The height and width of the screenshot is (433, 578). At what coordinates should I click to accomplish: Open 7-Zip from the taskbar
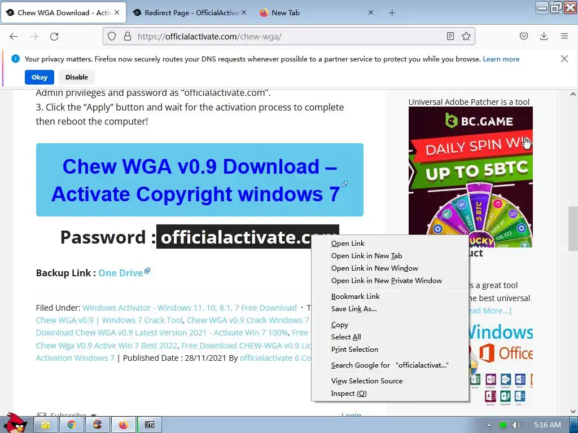click(x=149, y=425)
